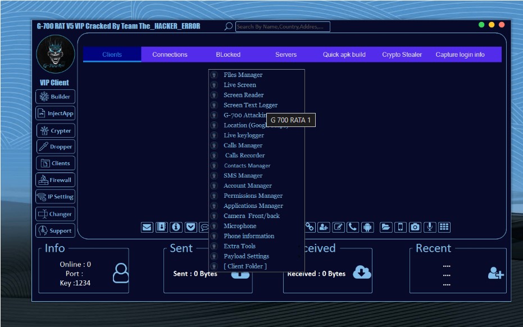Expand the Extra Tools submenu entry
The height and width of the screenshot is (327, 523).
(x=257, y=246)
